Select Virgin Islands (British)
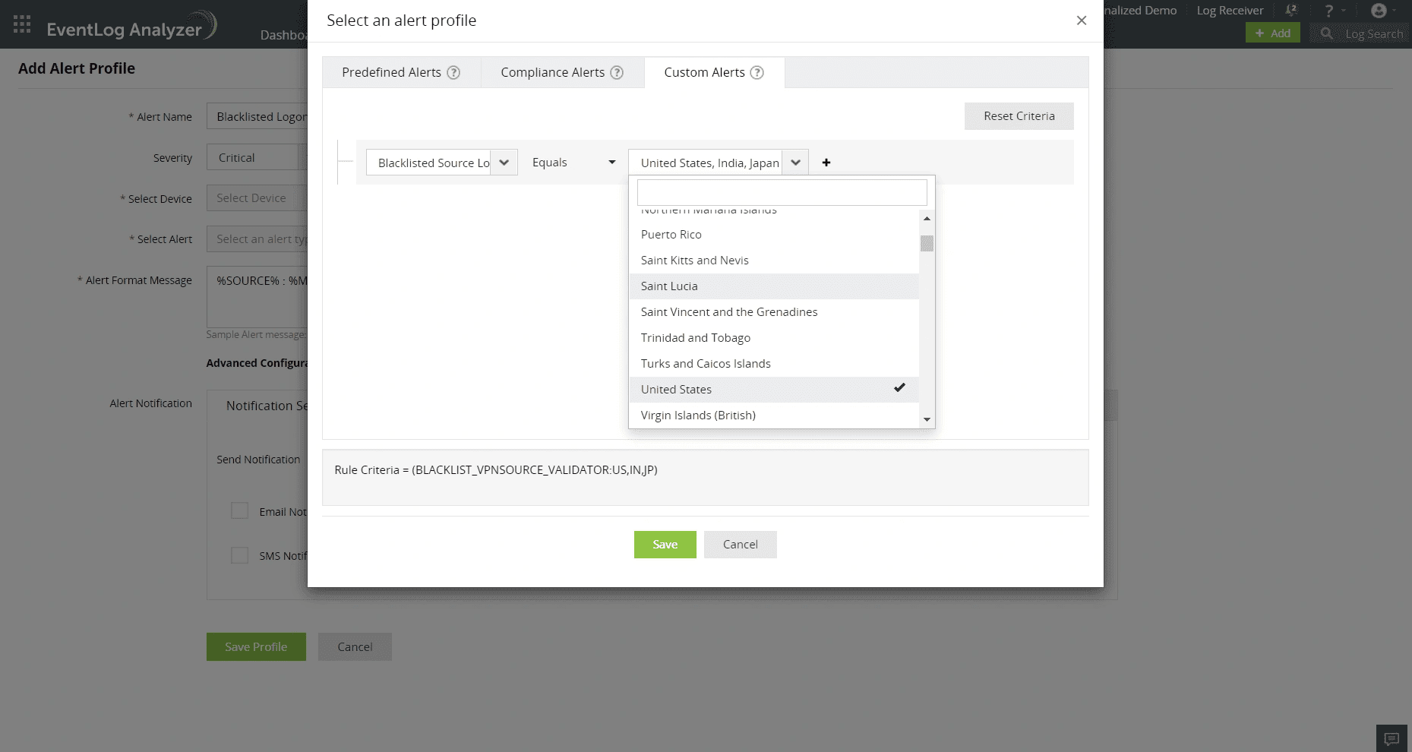Image resolution: width=1412 pixels, height=752 pixels. (x=774, y=415)
